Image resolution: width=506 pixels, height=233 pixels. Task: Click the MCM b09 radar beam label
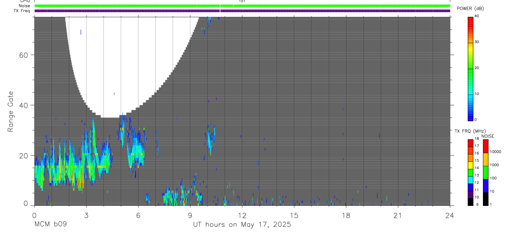50,225
